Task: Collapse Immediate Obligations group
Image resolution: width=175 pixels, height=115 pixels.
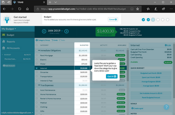Action: [39, 50]
